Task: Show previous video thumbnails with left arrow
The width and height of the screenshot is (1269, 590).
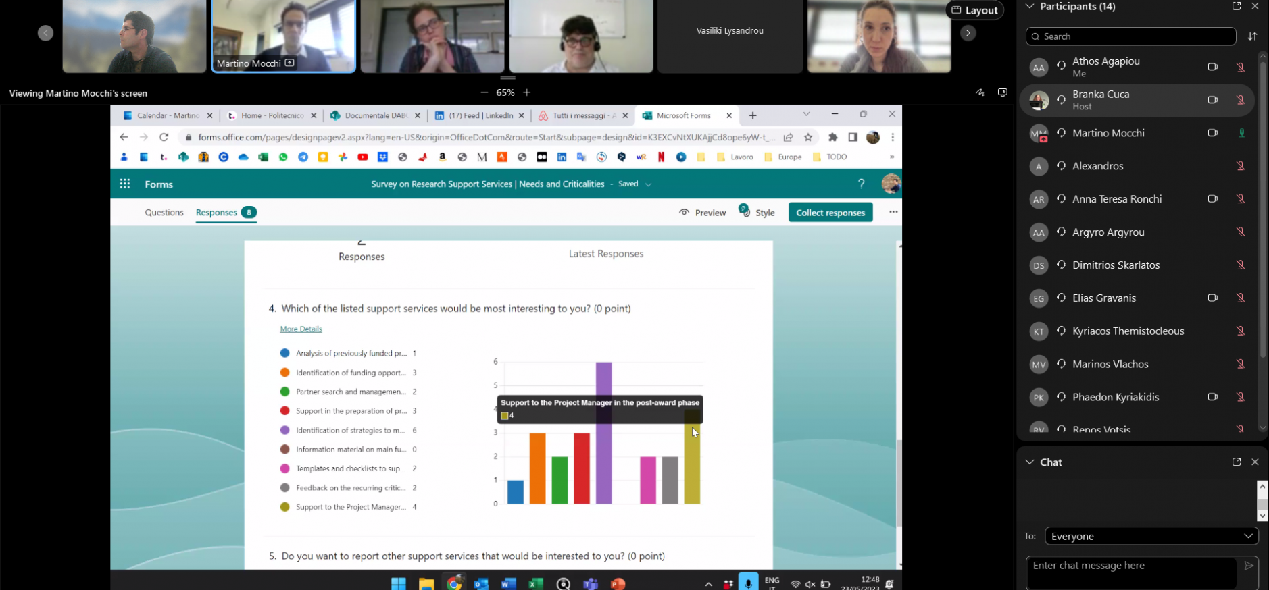Action: click(x=45, y=33)
